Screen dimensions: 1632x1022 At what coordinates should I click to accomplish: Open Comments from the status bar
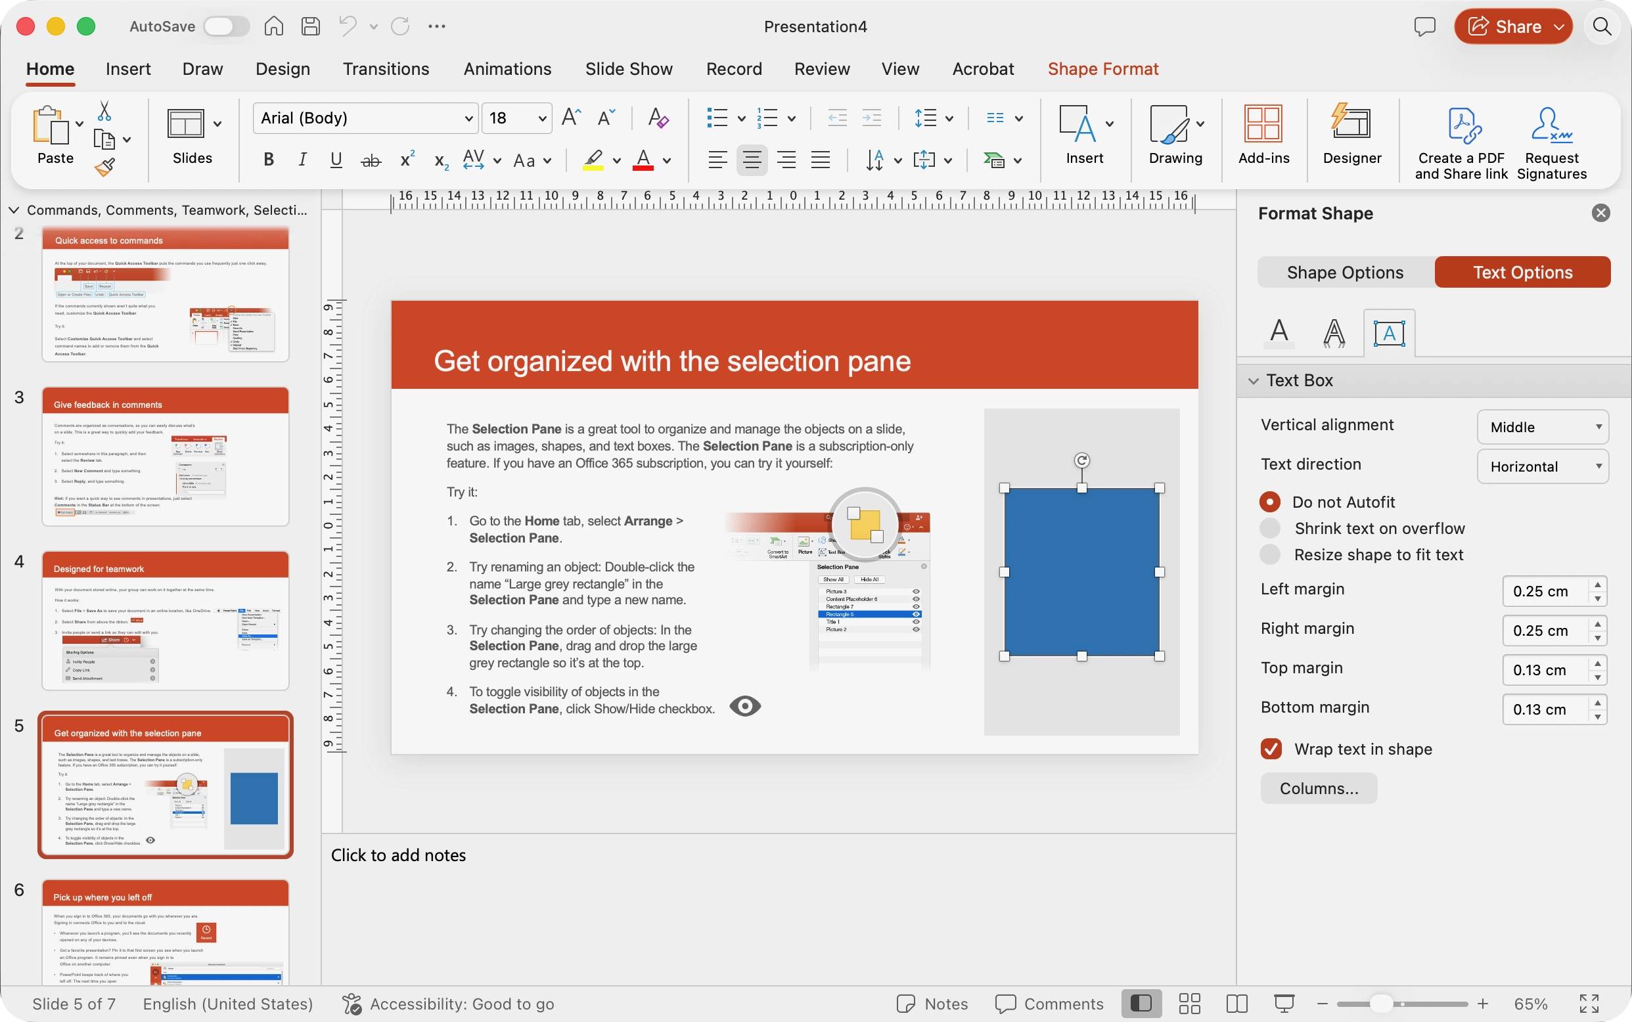1049,1004
